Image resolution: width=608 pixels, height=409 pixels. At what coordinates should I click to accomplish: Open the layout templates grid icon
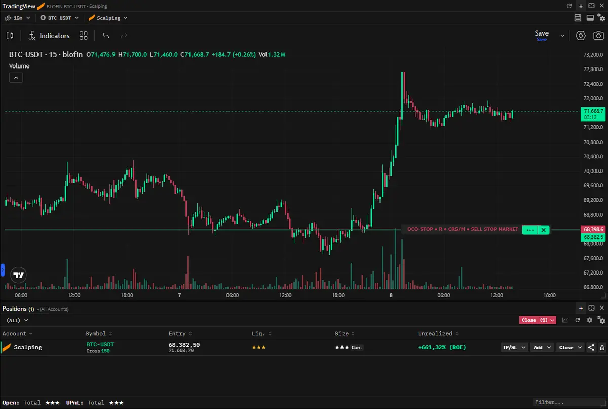click(x=84, y=36)
